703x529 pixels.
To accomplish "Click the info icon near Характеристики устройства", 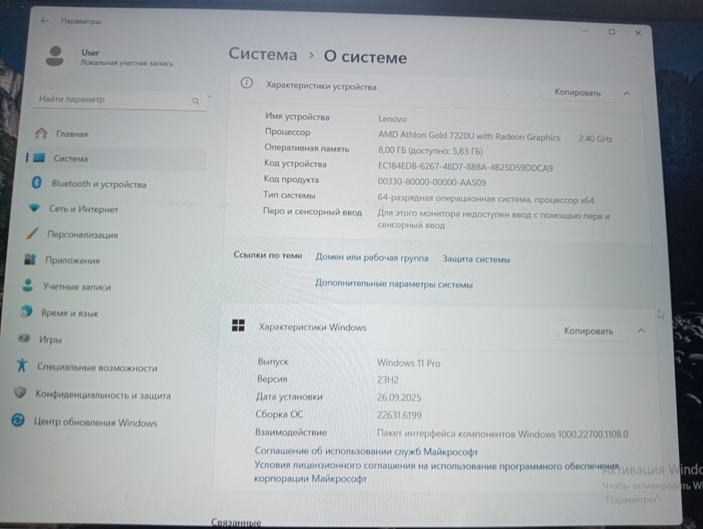I will click(x=247, y=83).
